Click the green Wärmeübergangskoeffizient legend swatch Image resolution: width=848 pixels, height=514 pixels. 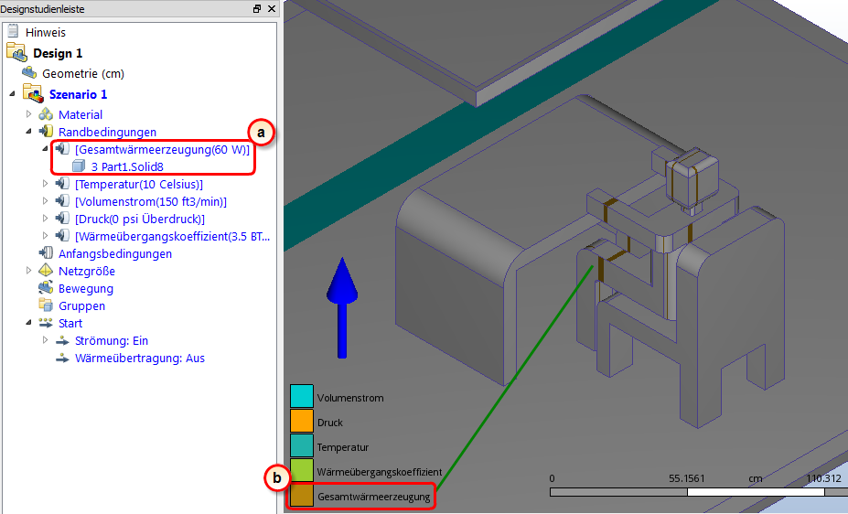point(302,470)
